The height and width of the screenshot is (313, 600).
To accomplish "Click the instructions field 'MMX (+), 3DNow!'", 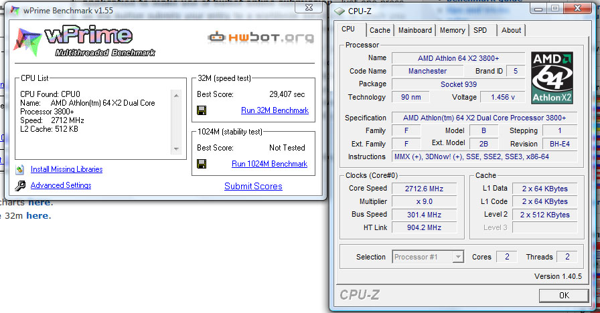I will 484,156.
